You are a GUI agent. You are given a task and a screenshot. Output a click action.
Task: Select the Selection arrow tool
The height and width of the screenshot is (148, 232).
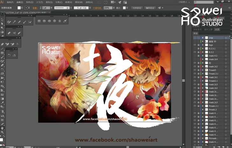(x=2, y=20)
